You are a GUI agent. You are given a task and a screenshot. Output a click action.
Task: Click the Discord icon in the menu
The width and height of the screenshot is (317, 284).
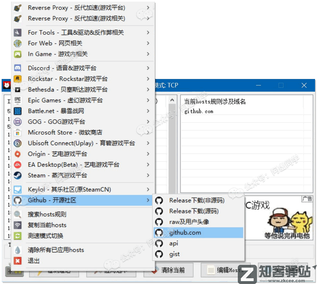coord(17,68)
